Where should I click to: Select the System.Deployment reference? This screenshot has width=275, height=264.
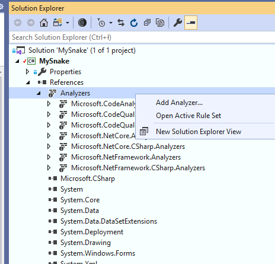(x=92, y=232)
